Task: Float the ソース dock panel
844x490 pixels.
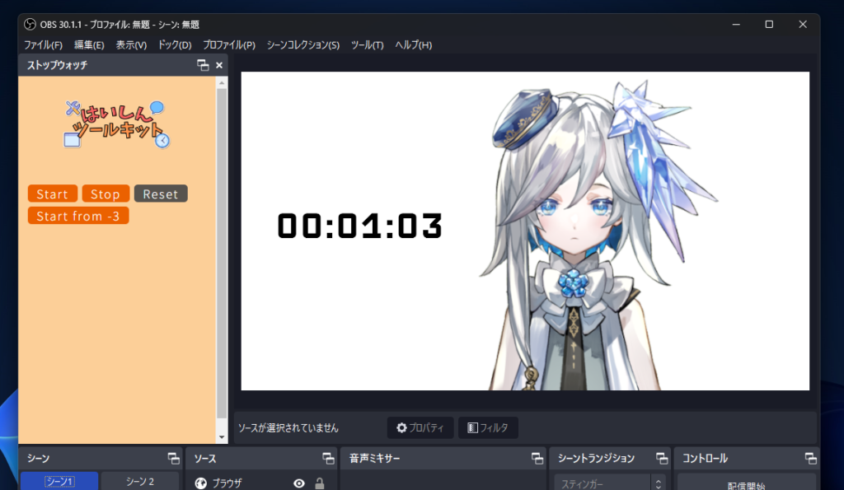Action: (x=328, y=458)
